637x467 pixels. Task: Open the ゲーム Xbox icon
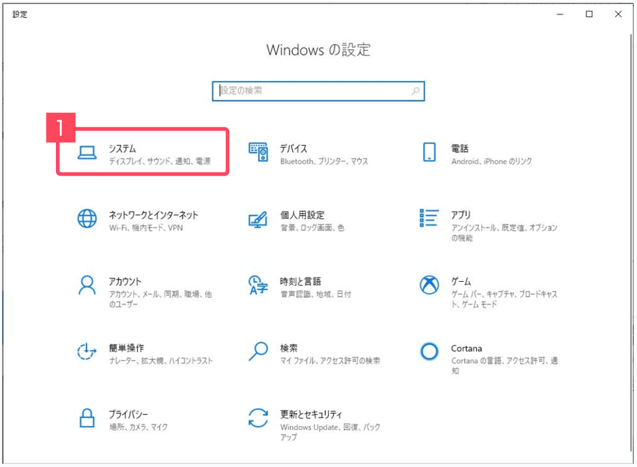[x=430, y=285]
